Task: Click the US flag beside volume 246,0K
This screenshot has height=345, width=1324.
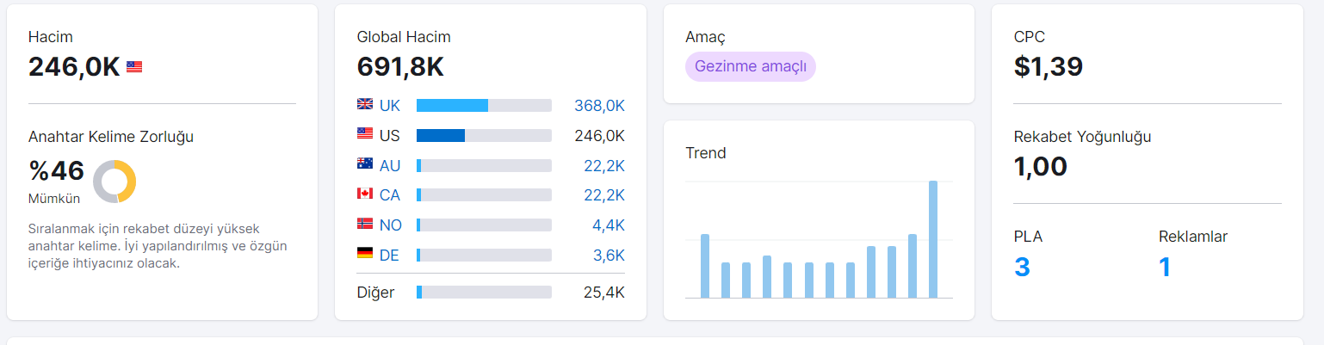Action: [x=134, y=66]
